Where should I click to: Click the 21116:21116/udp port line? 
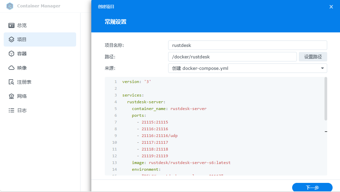pyautogui.click(x=157, y=136)
